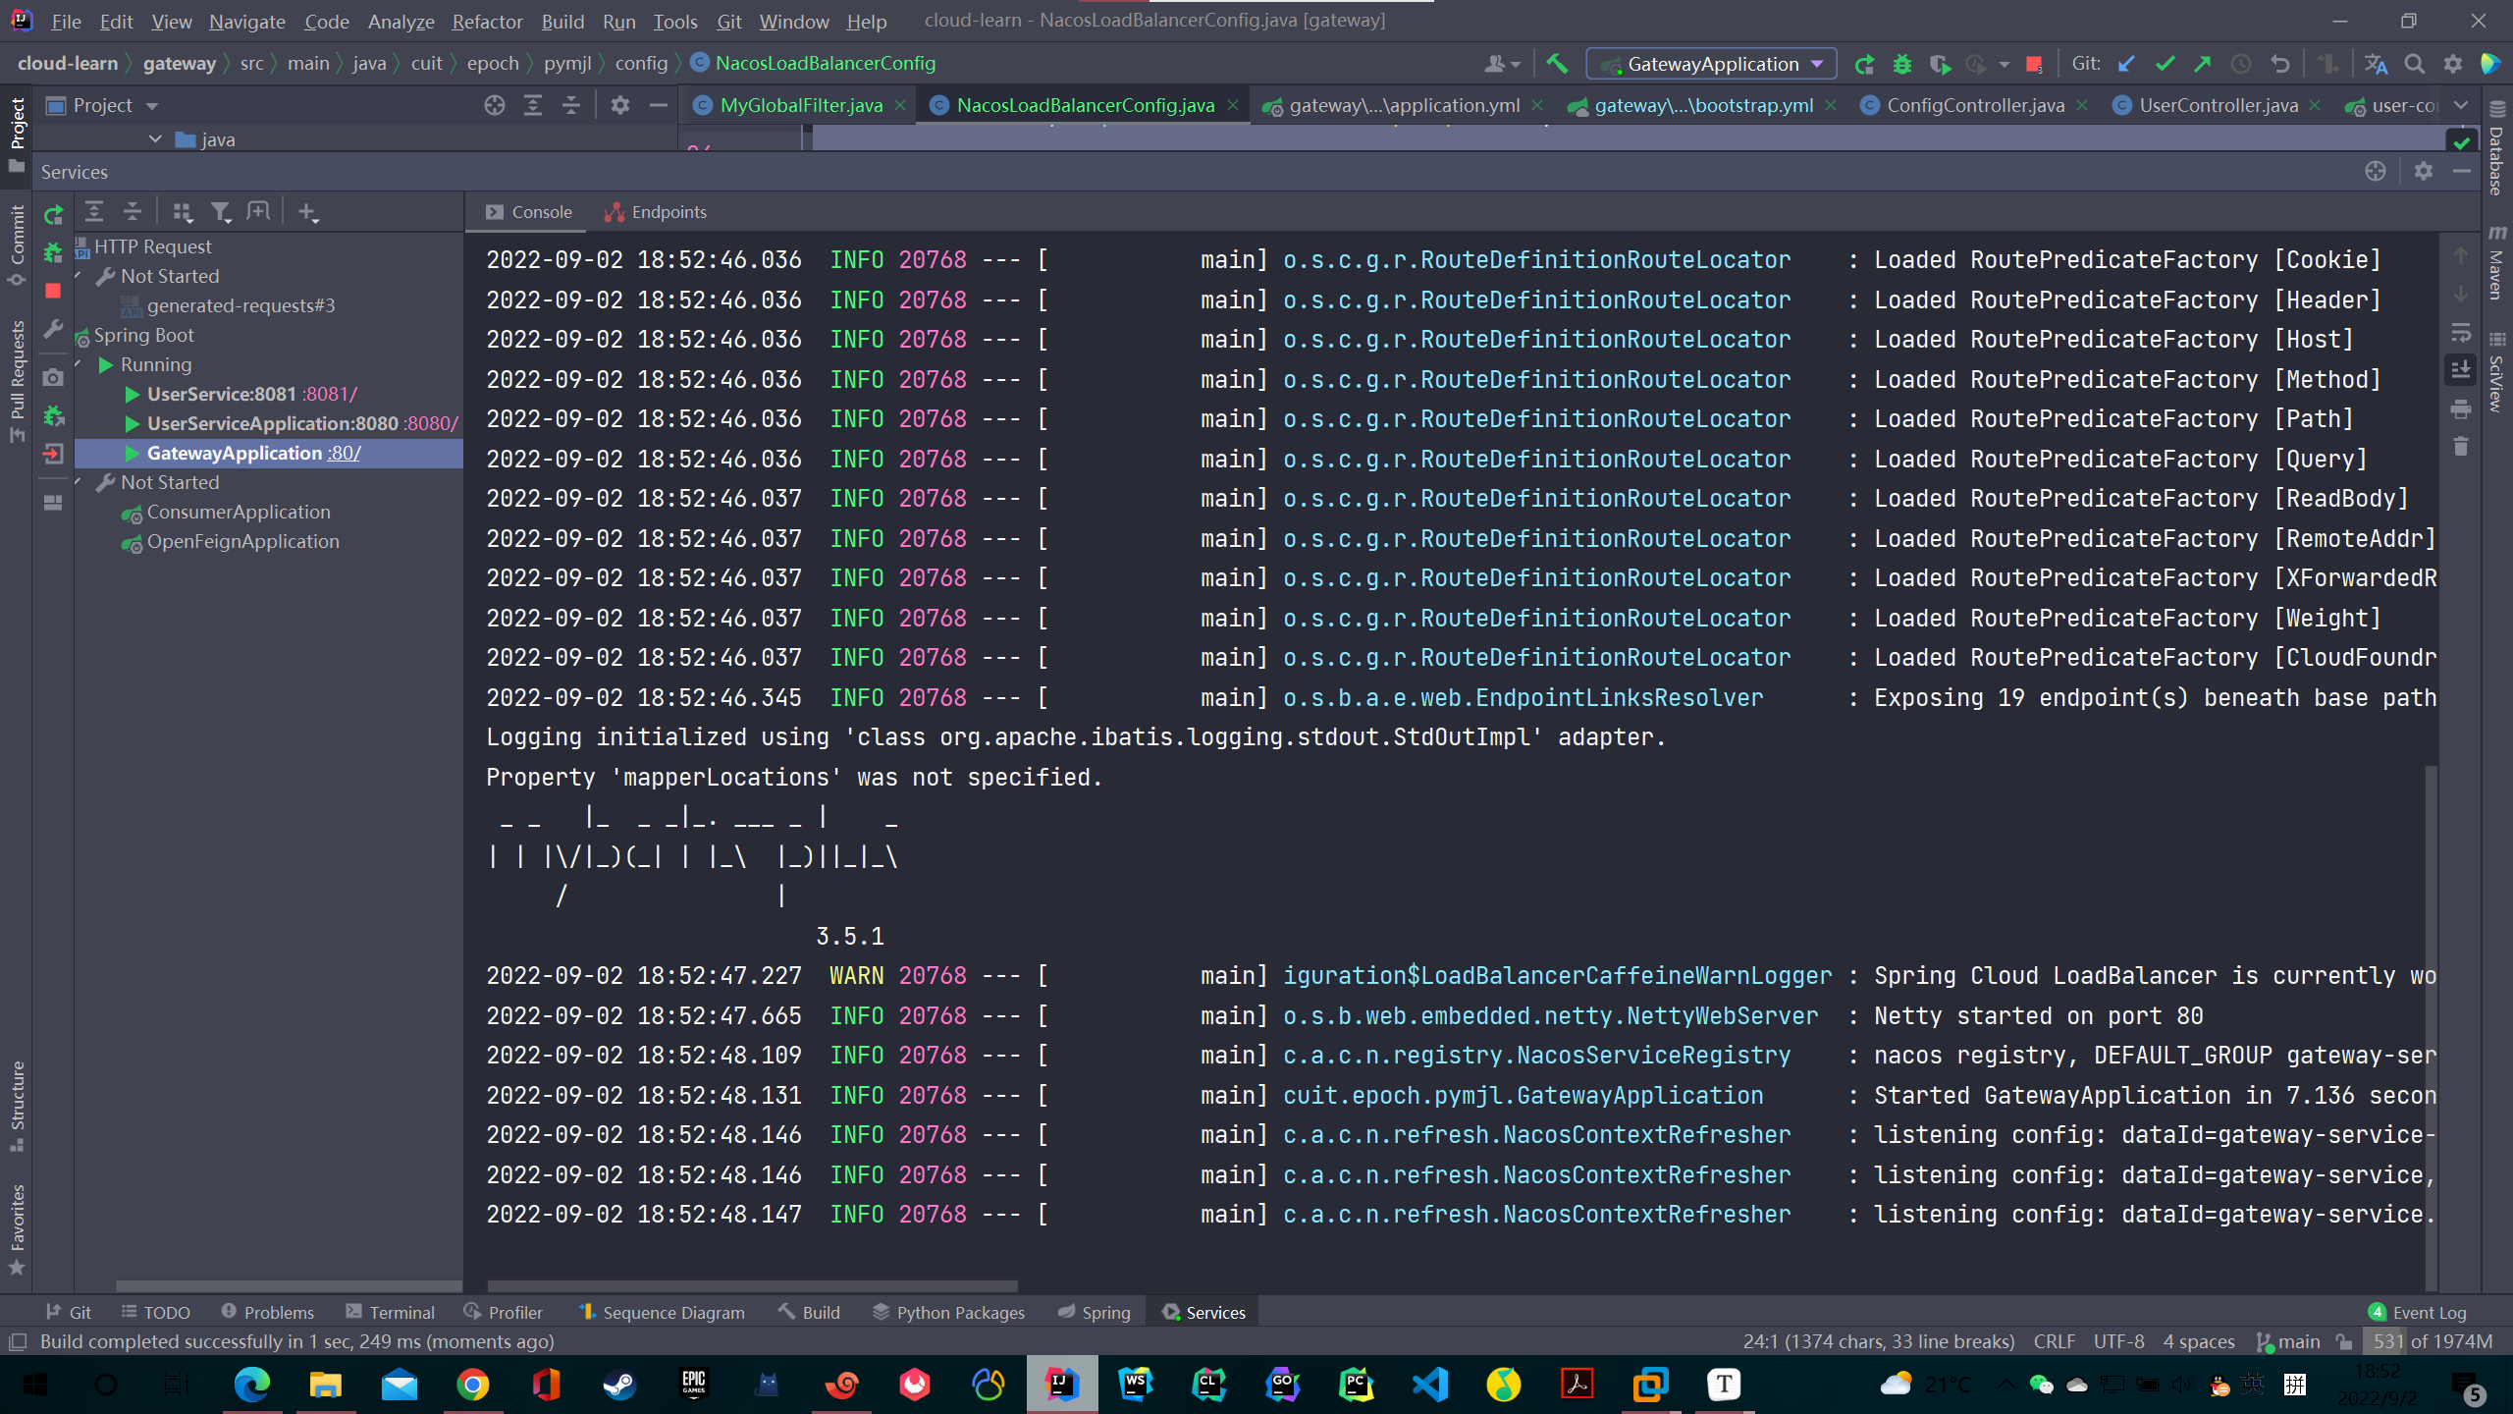Open Problems tool window
Screen dimensions: 2513x1414
point(268,1312)
